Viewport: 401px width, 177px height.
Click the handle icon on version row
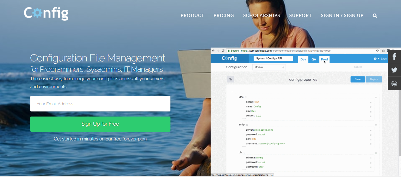370,116
